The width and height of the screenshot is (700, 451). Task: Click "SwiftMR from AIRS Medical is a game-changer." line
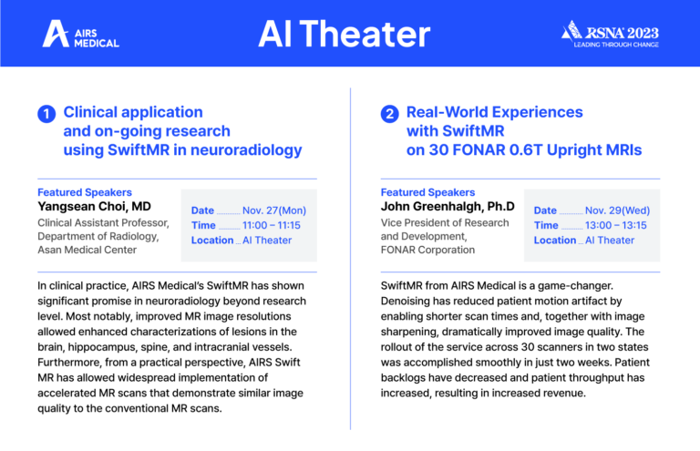tap(497, 285)
